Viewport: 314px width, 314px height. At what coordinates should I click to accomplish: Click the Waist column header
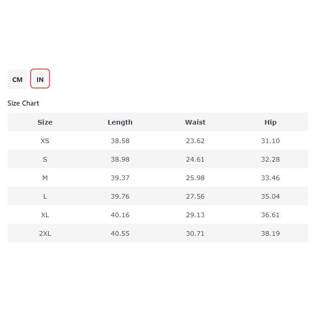point(195,122)
